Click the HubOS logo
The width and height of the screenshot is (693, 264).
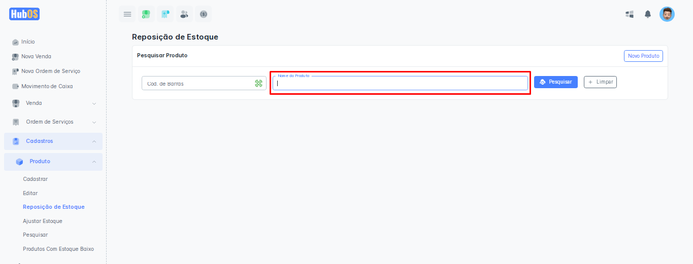(x=24, y=14)
